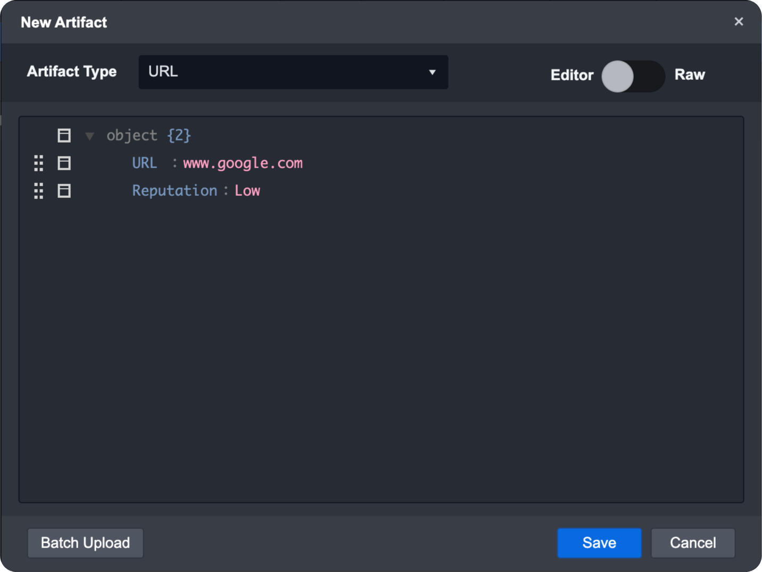Edit the www.google.com value
This screenshot has width=762, height=572.
point(243,163)
